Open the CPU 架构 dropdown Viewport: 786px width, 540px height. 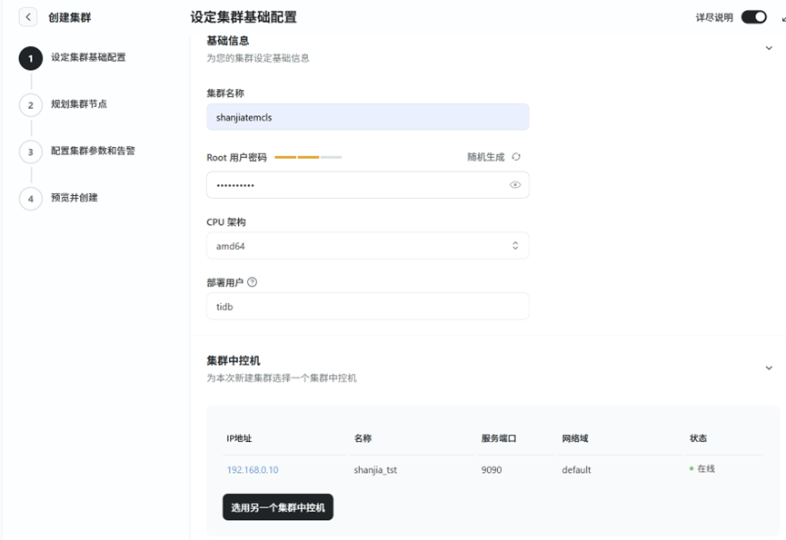tap(367, 246)
